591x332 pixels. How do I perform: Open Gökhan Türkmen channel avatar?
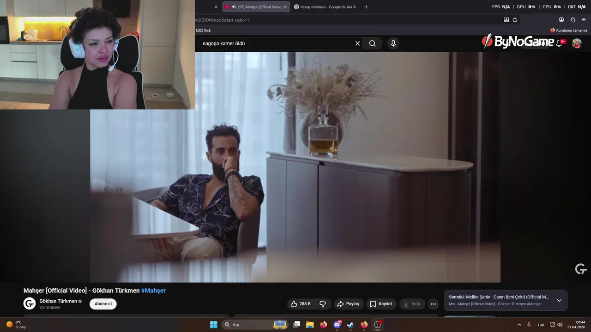(x=30, y=303)
